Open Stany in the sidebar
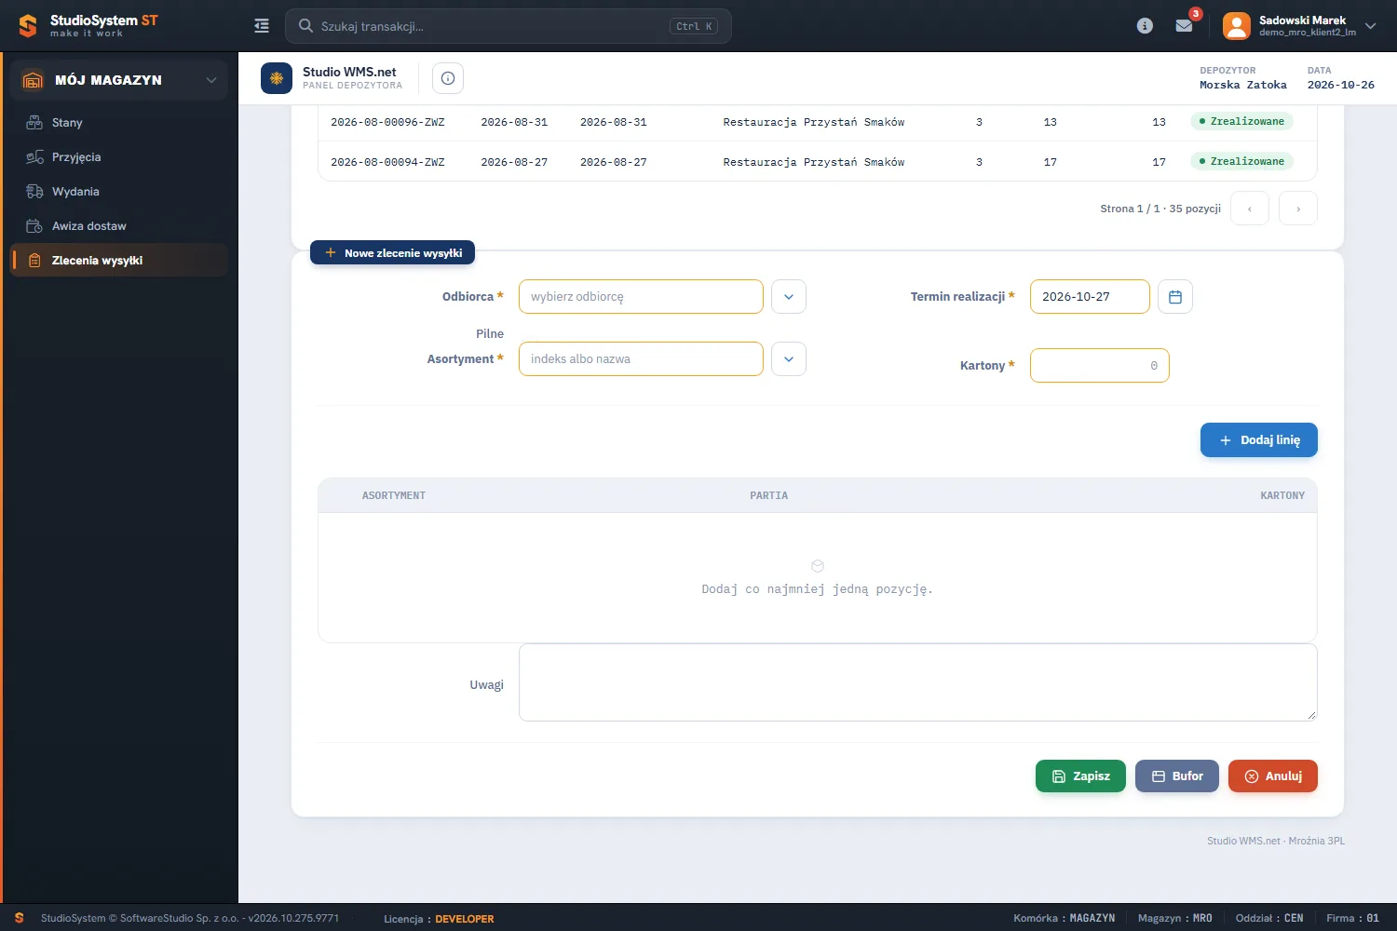 click(119, 123)
